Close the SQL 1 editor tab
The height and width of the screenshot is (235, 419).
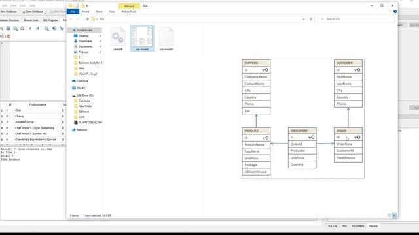click(x=9, y=37)
